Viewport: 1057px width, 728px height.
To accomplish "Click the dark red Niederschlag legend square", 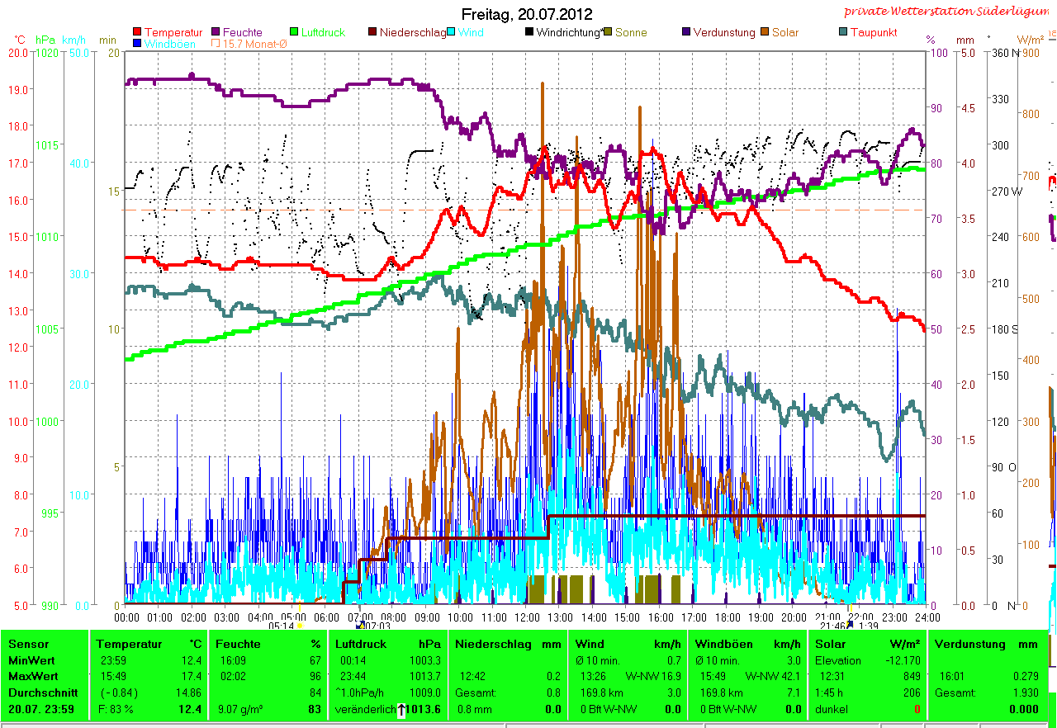I will coord(372,32).
